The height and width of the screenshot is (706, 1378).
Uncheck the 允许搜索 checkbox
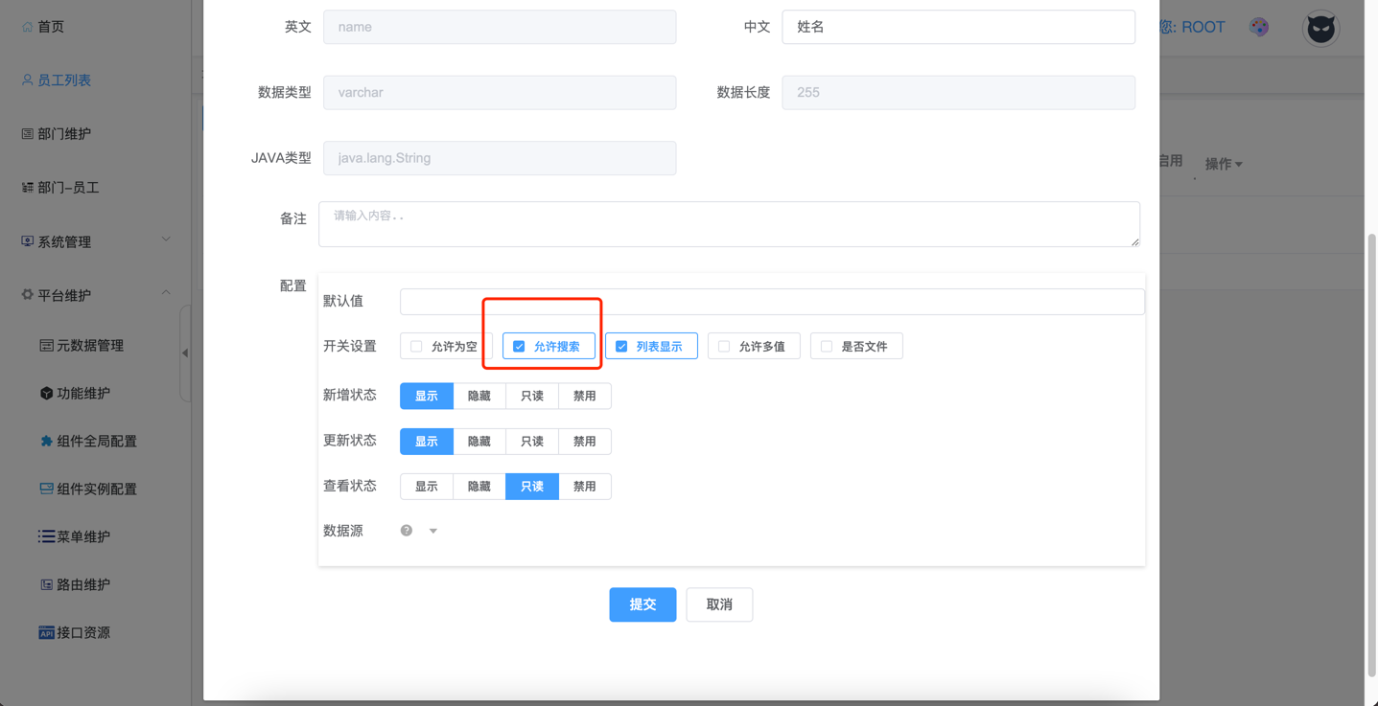pos(519,347)
